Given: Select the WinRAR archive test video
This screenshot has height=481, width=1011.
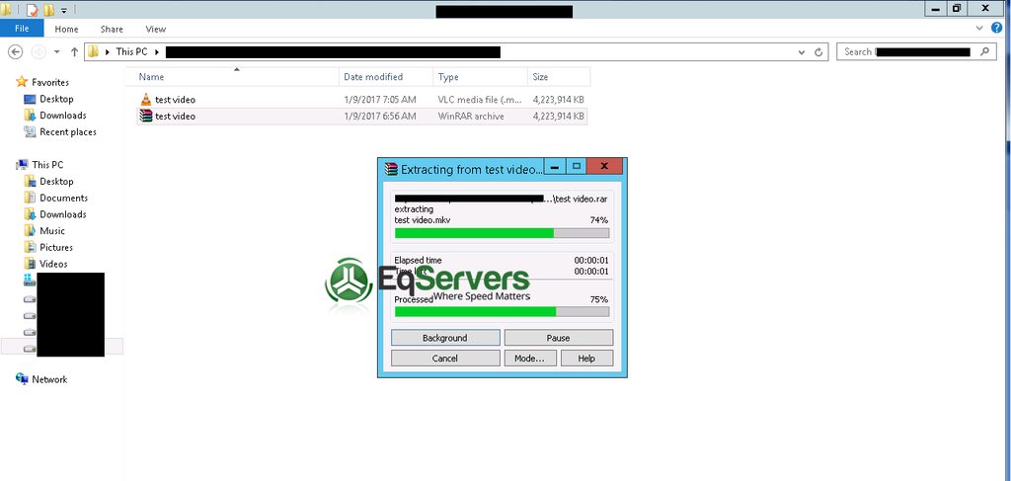Looking at the screenshot, I should click(361, 117).
